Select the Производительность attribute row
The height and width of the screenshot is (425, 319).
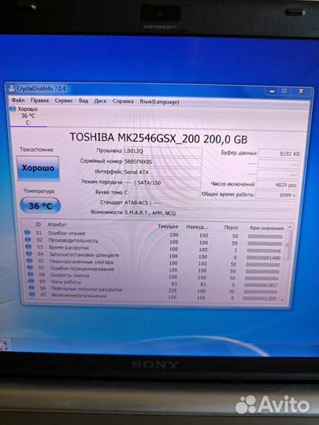pos(154,242)
